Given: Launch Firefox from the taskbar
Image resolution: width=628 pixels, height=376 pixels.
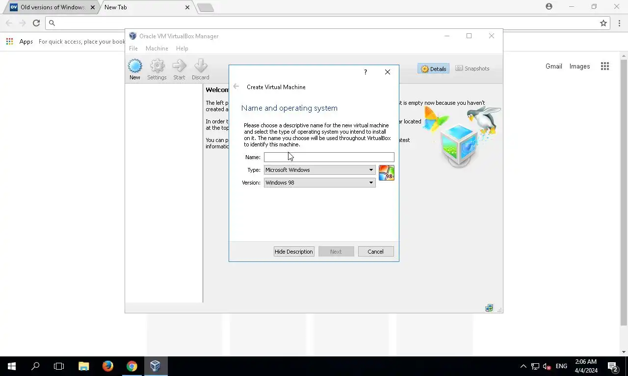Looking at the screenshot, I should 107,366.
